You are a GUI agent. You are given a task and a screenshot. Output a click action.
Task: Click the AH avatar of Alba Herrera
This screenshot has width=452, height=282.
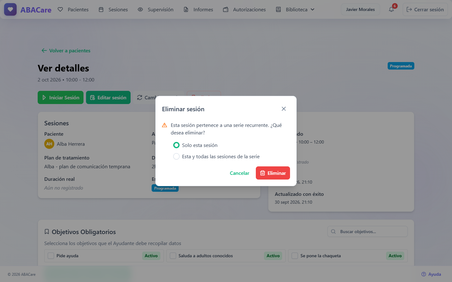point(49,144)
